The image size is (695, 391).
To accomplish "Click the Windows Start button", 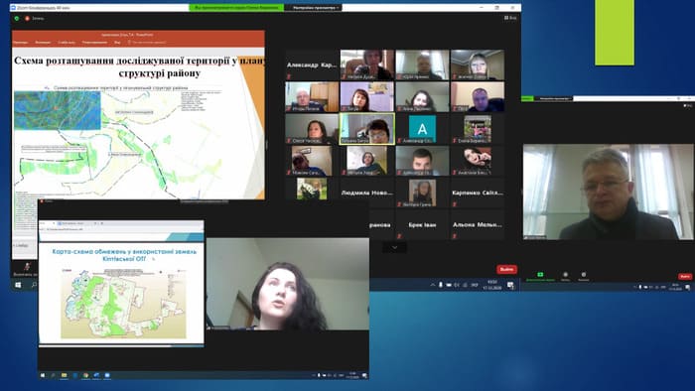I will coord(18,285).
